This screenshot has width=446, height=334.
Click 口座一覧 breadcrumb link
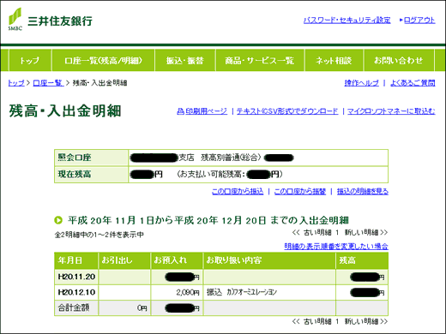coord(48,83)
